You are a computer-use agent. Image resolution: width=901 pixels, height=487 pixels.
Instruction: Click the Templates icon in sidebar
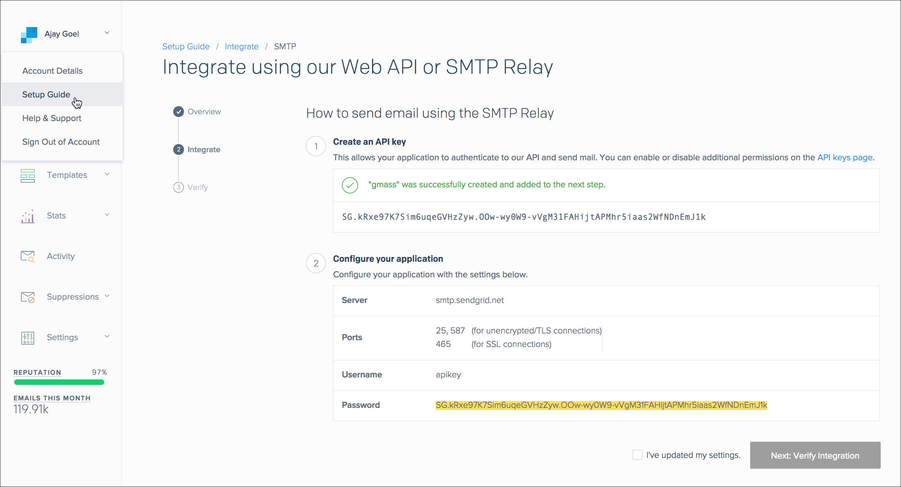(x=28, y=175)
